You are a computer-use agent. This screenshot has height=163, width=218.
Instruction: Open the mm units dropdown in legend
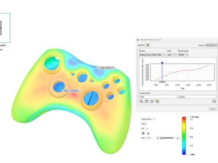click(144, 128)
